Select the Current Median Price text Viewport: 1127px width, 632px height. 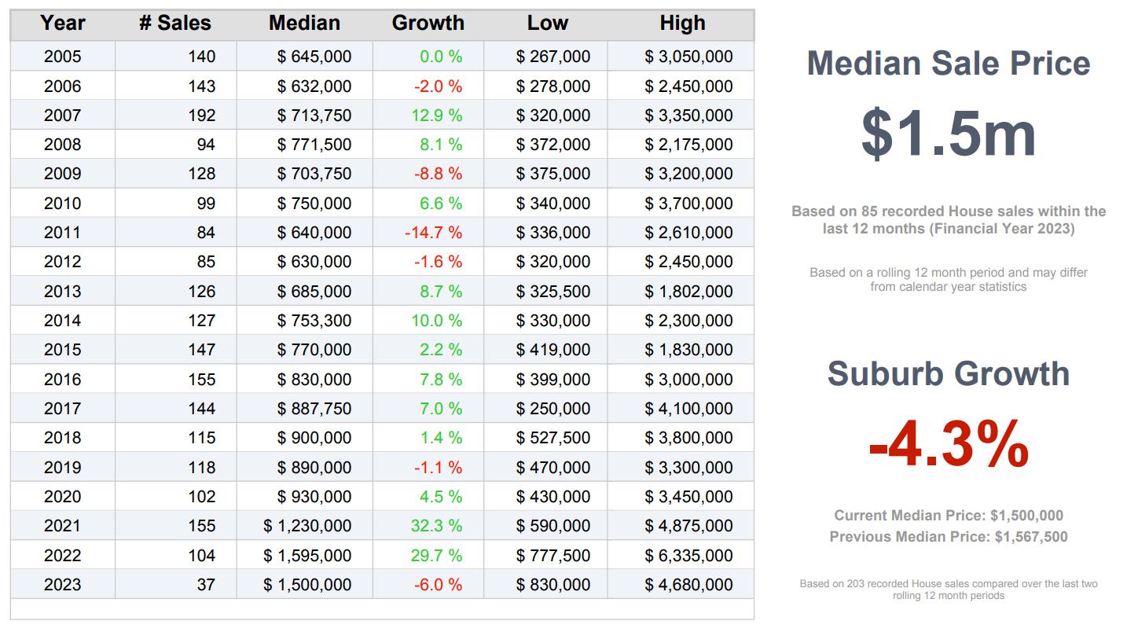point(949,516)
